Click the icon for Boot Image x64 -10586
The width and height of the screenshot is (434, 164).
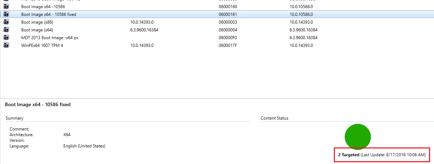pyautogui.click(x=6, y=7)
